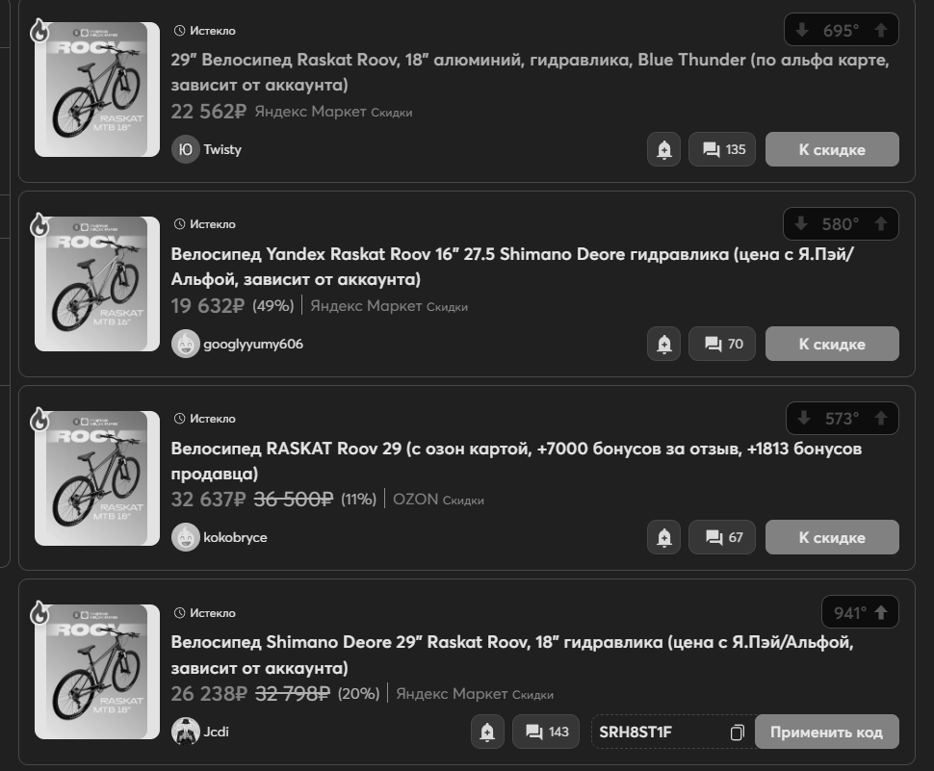The height and width of the screenshot is (771, 934).
Task: Set alert bell on googlyyumy606's deal
Action: (x=664, y=344)
